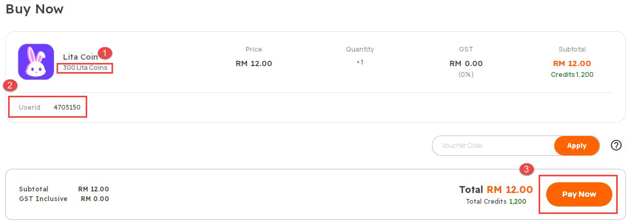Click the RM 12.00 price value
635x221 pixels.
pyautogui.click(x=254, y=63)
